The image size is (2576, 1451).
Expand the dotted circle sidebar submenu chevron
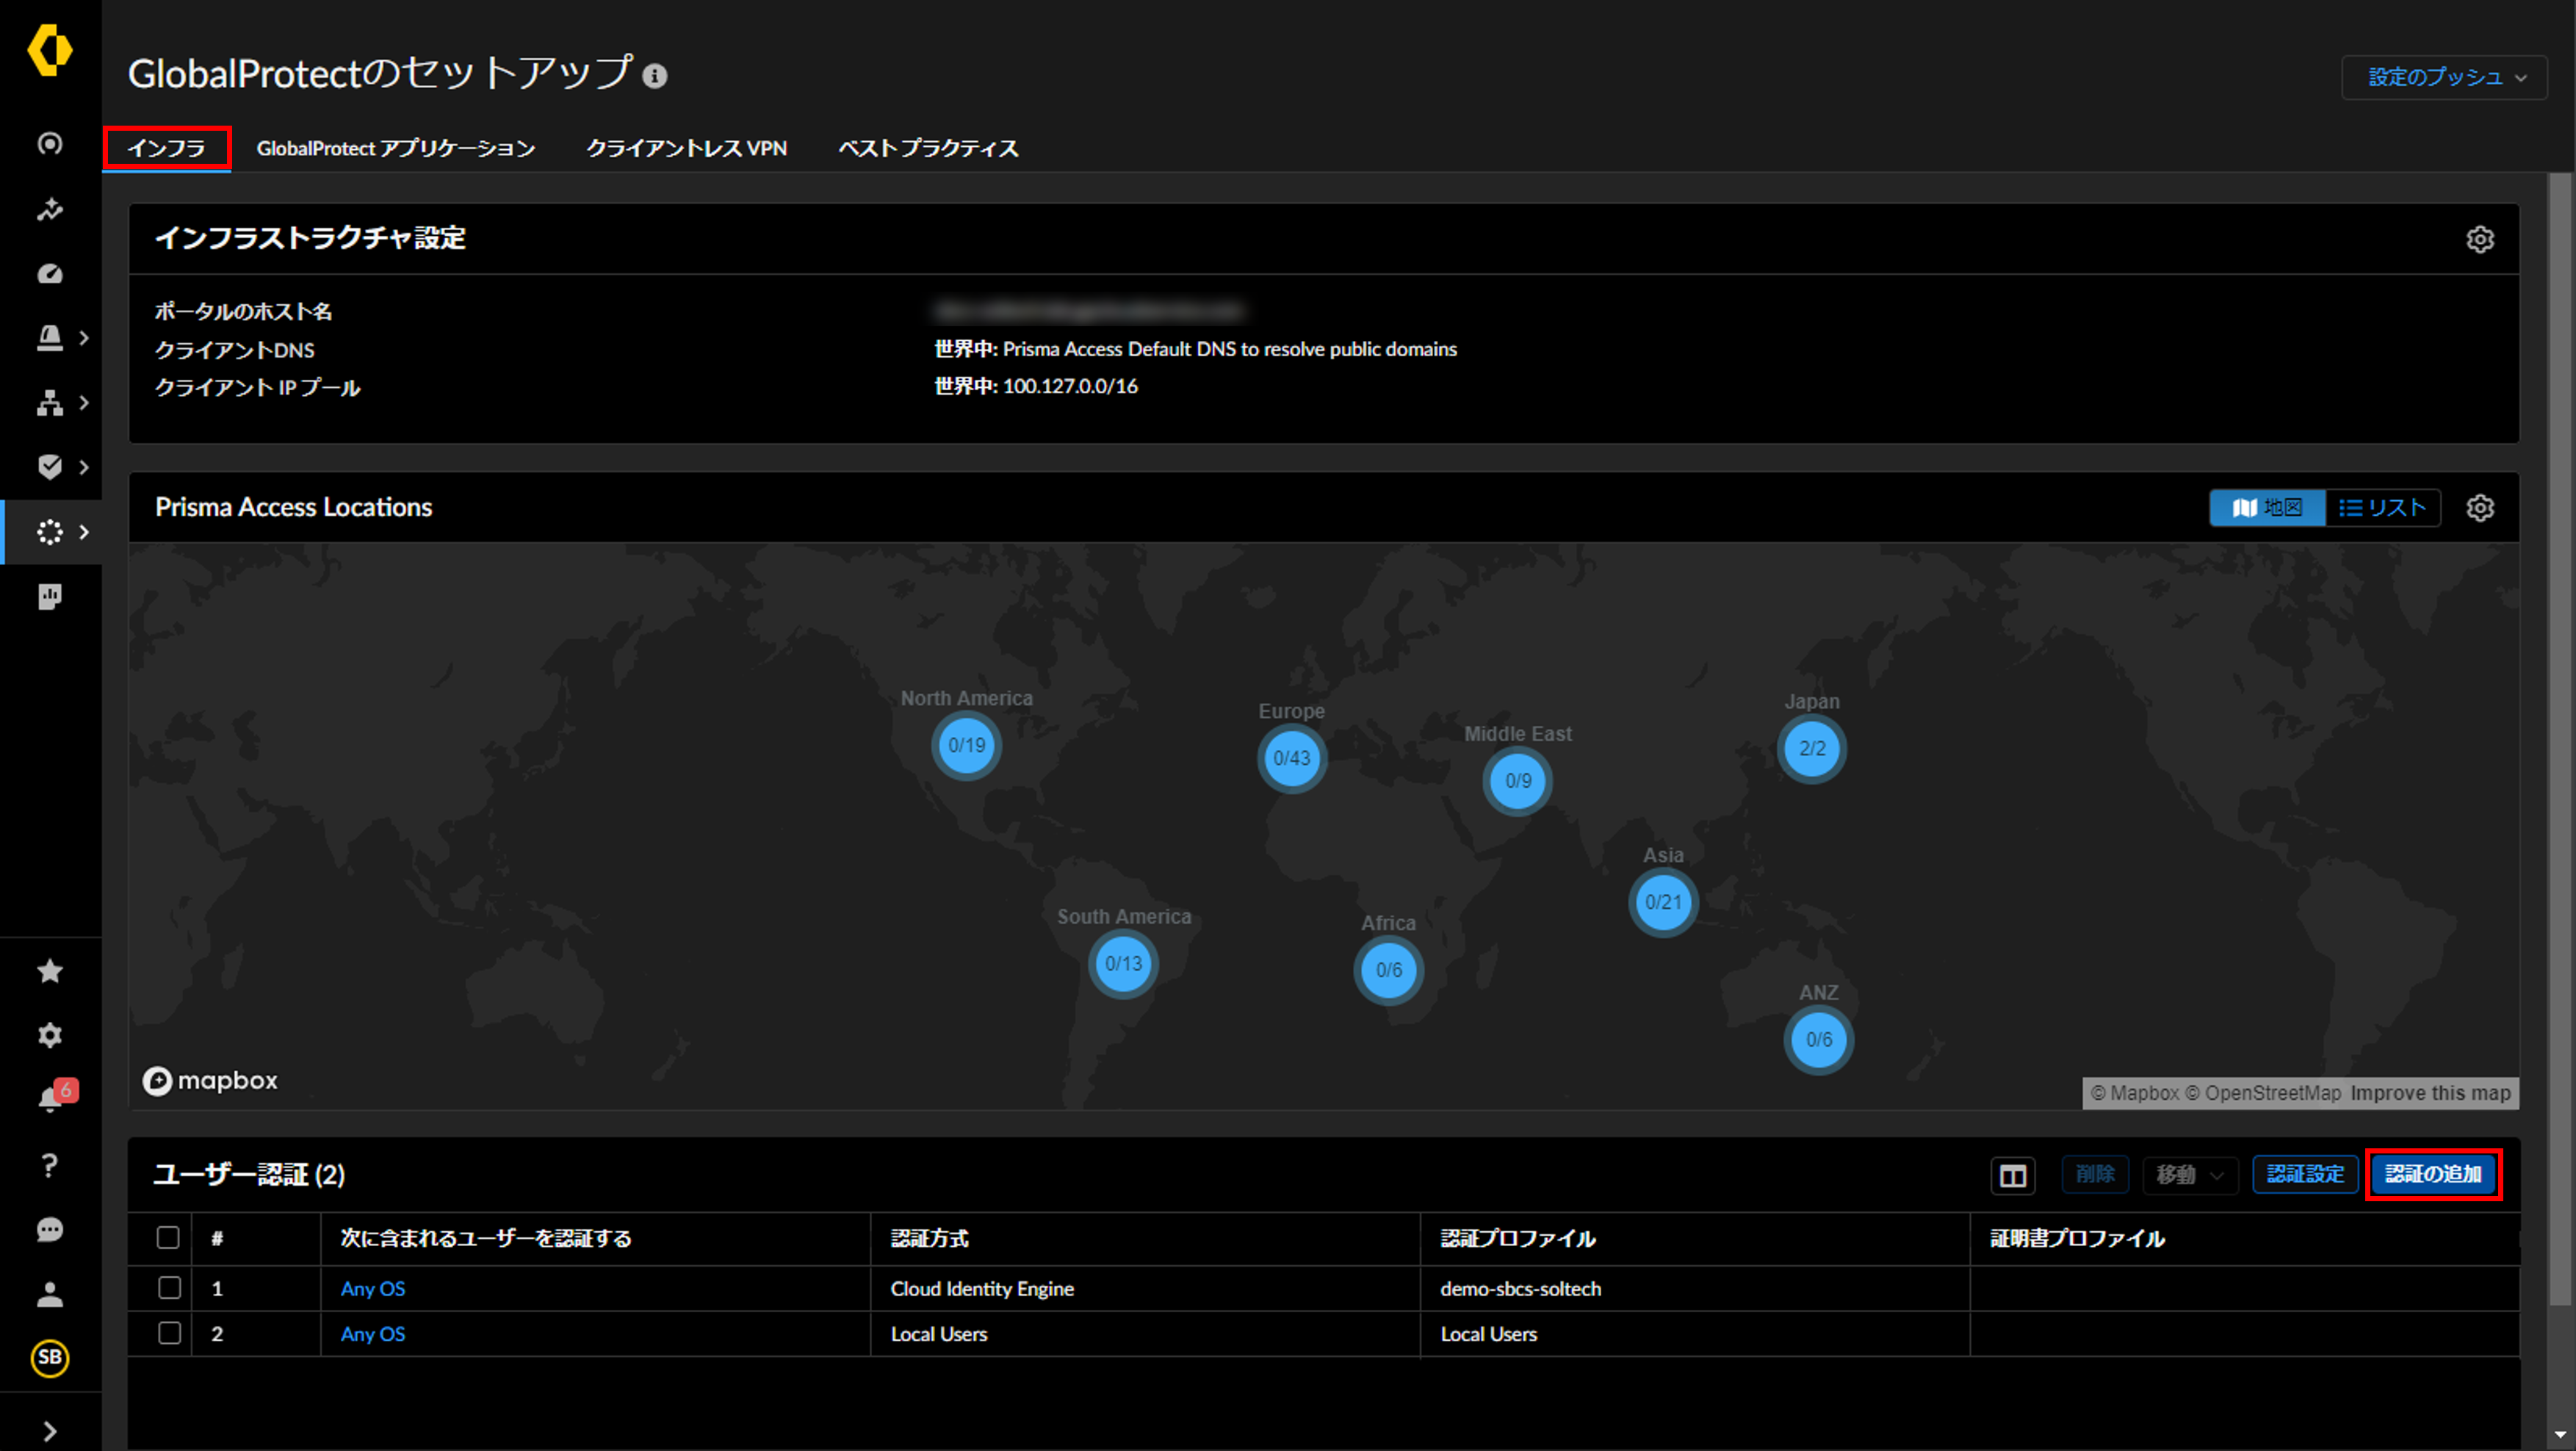[x=85, y=532]
